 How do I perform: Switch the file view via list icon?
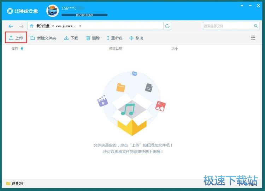[253, 38]
